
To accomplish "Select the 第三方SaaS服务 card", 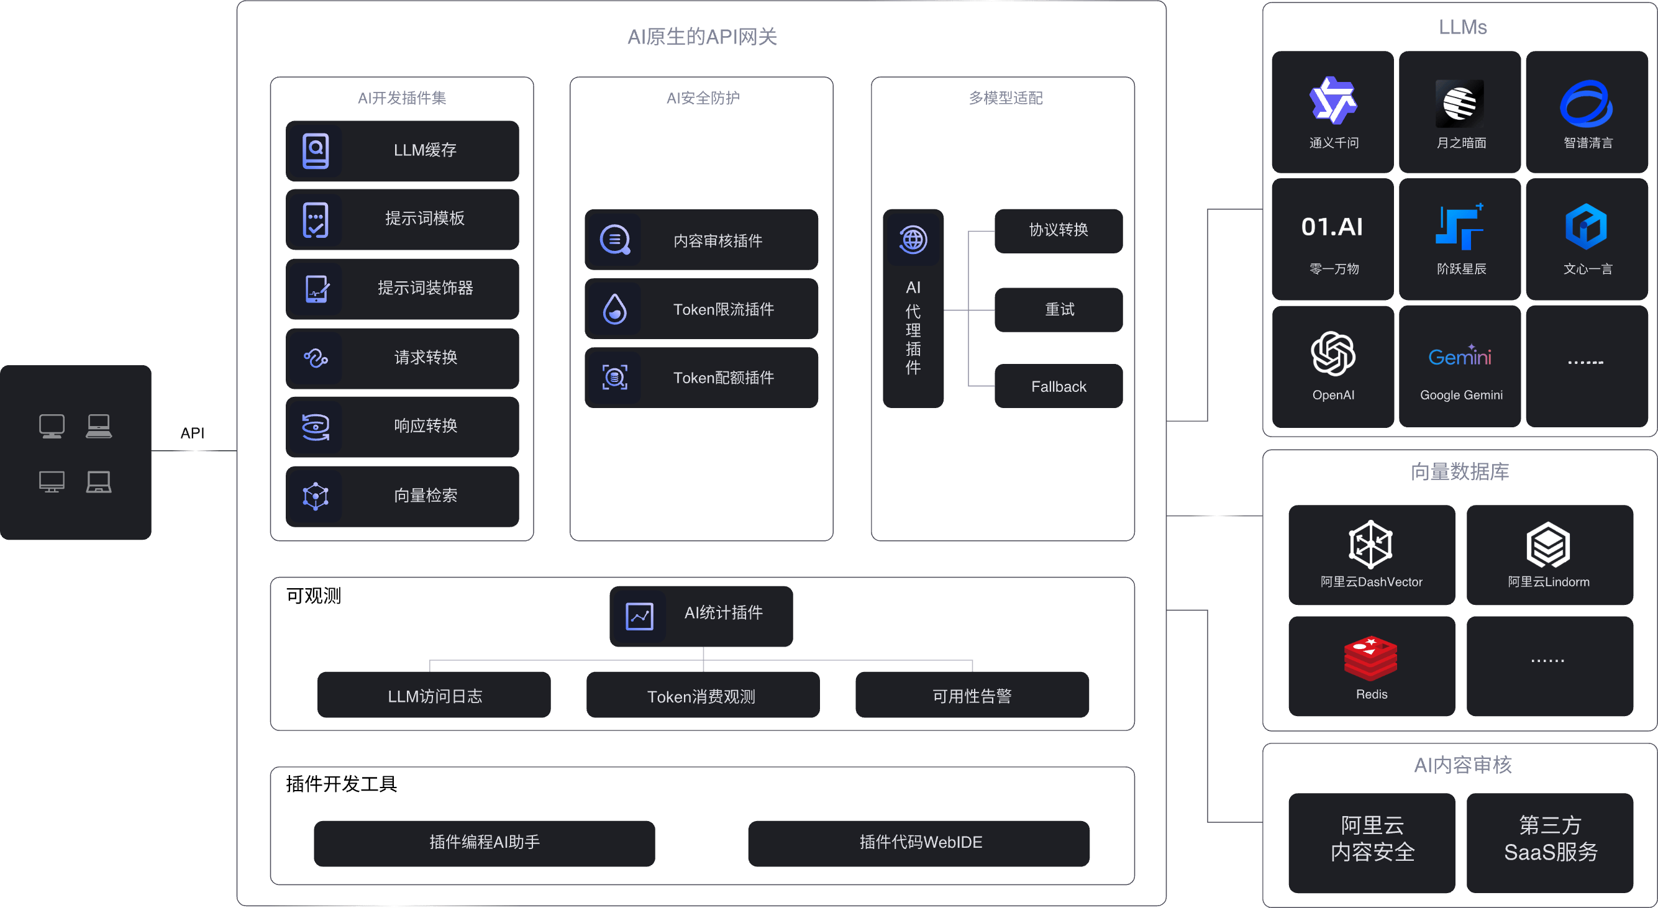I will tap(1550, 843).
